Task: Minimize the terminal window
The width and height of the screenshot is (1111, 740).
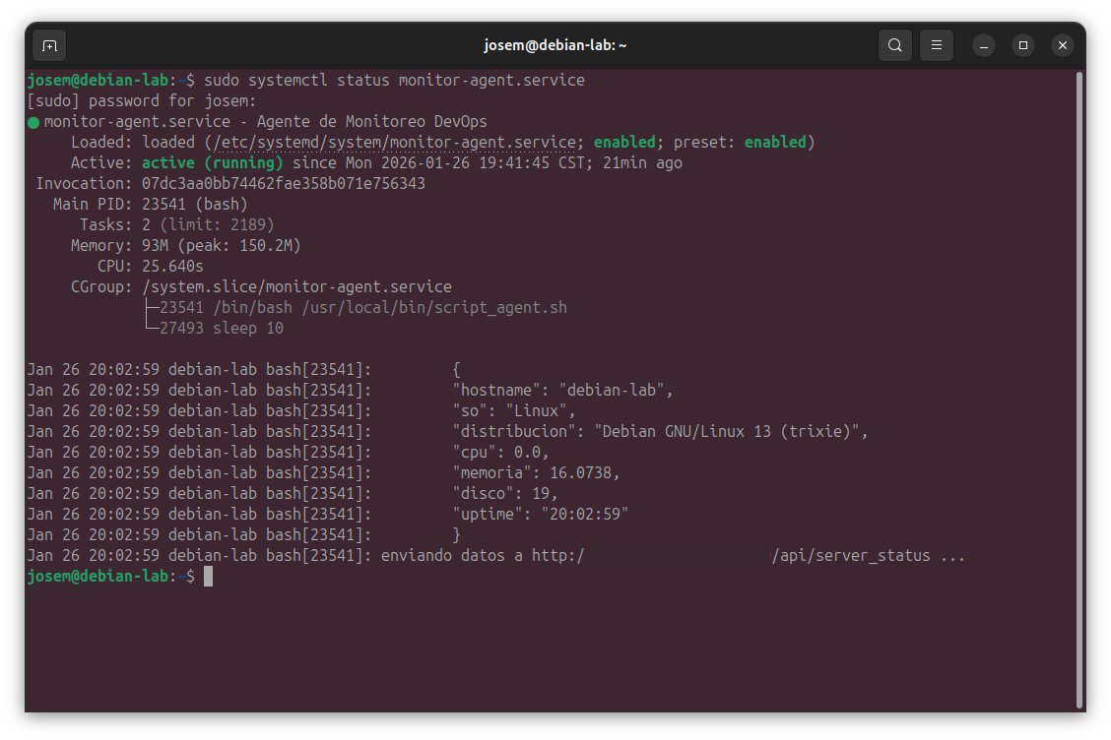Action: click(985, 45)
